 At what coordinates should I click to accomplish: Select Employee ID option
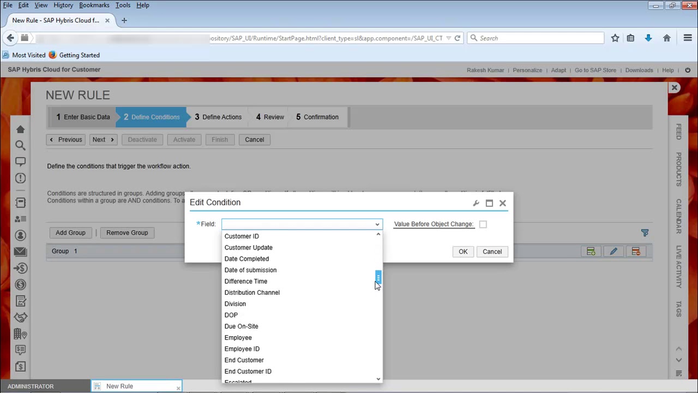coord(242,349)
